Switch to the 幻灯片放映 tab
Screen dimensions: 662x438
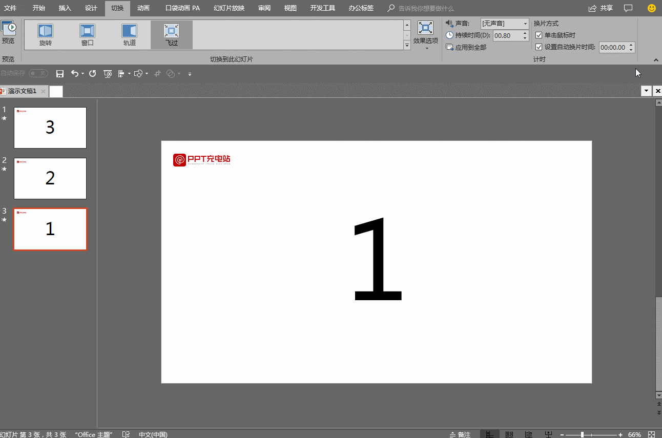coord(229,8)
